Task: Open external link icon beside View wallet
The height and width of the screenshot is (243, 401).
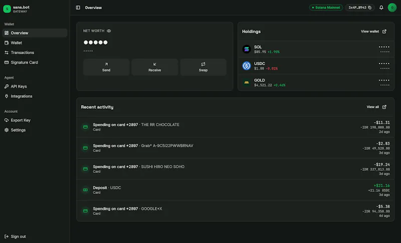Action: pyautogui.click(x=384, y=32)
